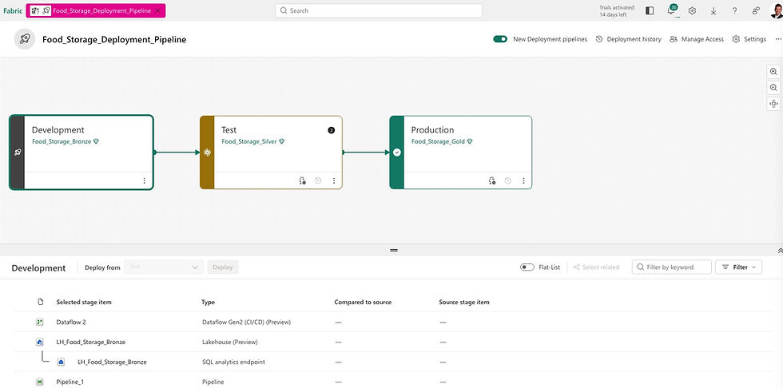Close the Food_Storage_Deployment_Pipeline tab
The height and width of the screenshot is (388, 783).
coord(158,10)
